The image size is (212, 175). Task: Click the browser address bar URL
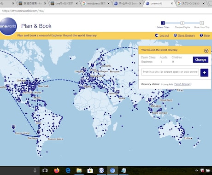(23, 11)
